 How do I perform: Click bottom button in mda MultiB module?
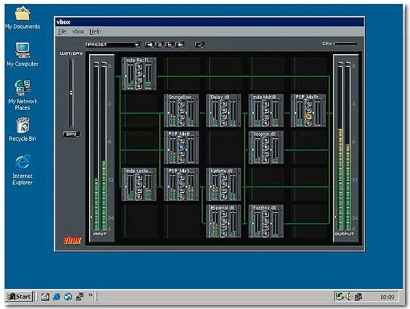pos(266,122)
